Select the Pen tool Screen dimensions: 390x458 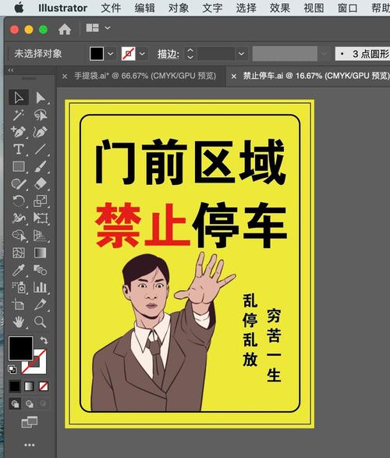pyautogui.click(x=19, y=132)
